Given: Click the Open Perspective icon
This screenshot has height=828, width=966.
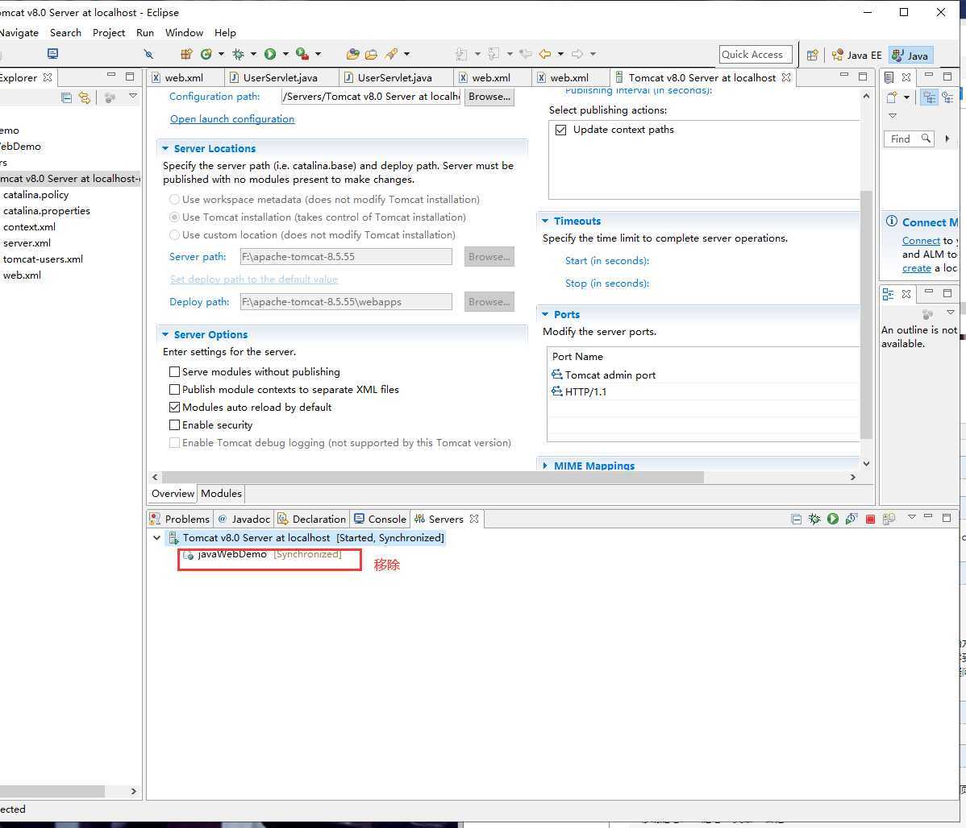Looking at the screenshot, I should pos(813,55).
